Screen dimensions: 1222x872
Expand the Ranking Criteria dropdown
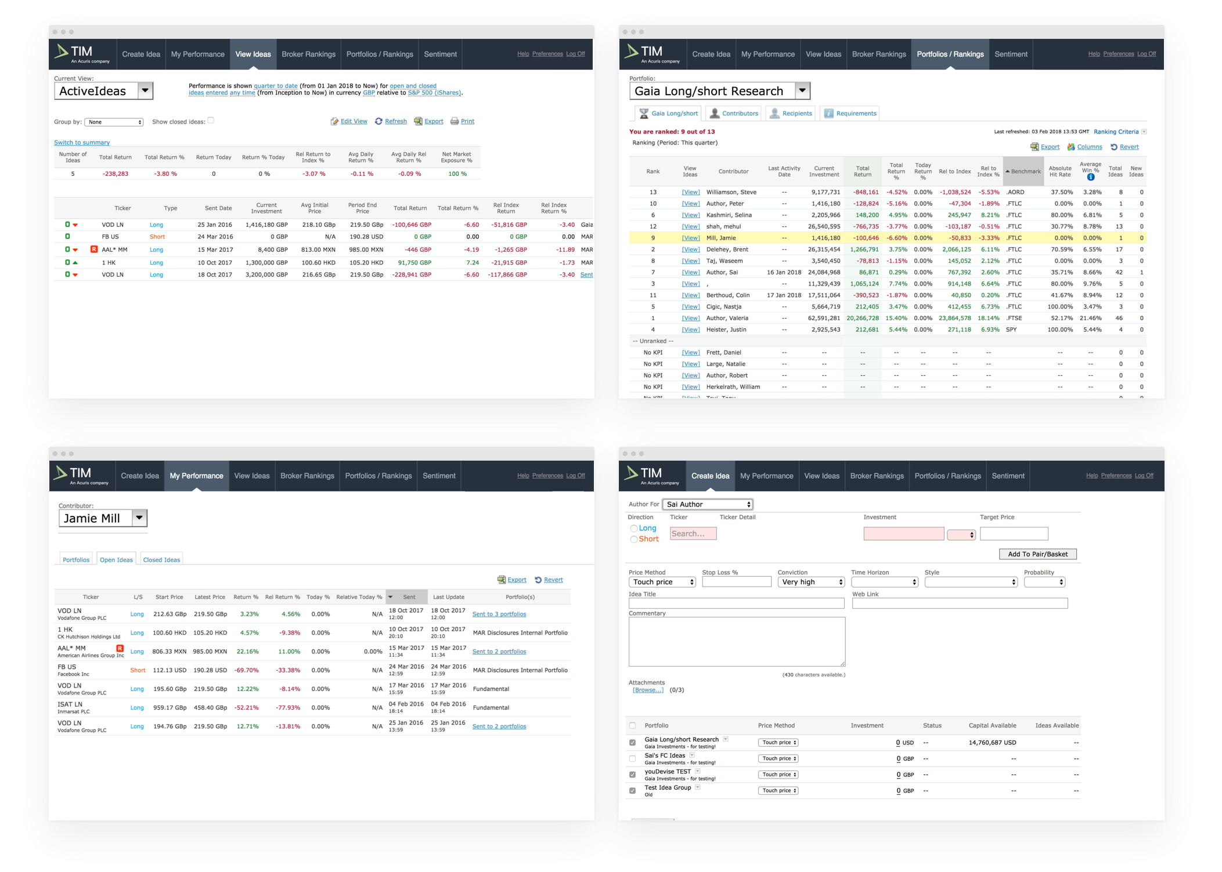pos(1144,132)
